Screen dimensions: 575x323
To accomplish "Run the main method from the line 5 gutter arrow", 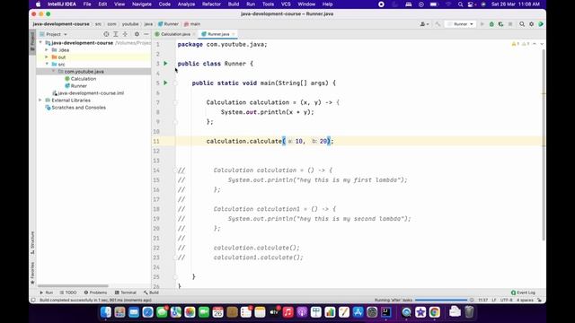I will (x=165, y=83).
